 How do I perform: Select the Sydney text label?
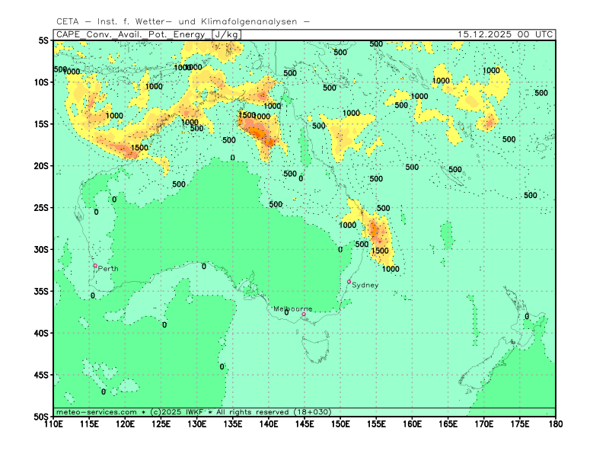(x=365, y=285)
